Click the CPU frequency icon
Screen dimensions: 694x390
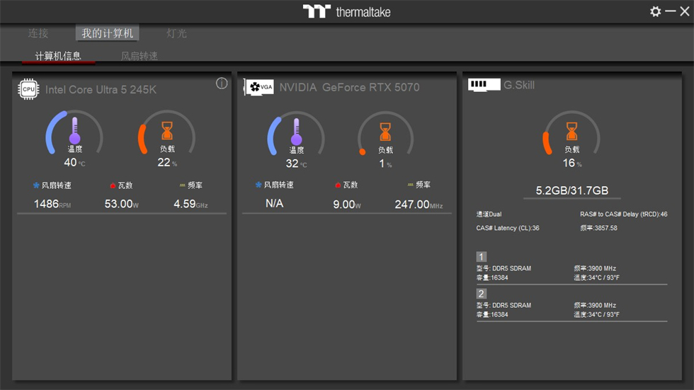coord(183,185)
